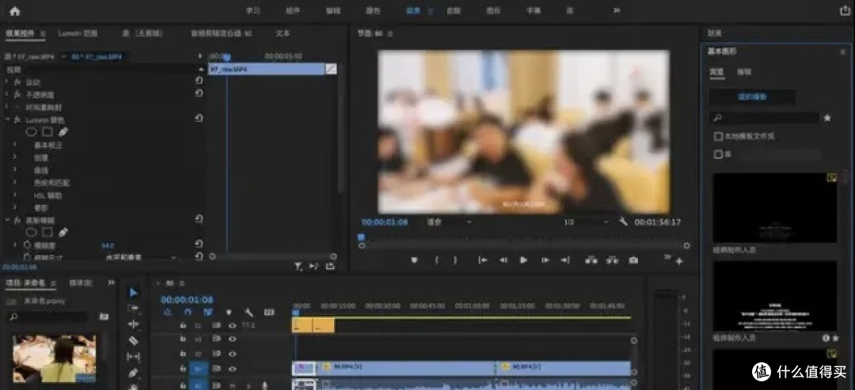Viewport: 855px width, 390px height.
Task: Create ellipse mask under 高斯模糊
Action: 31,232
